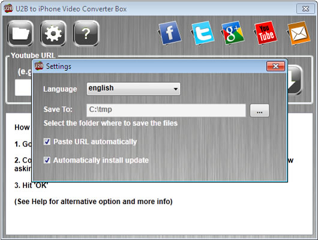Browse for save folder with ... button
The height and width of the screenshot is (240, 318).
tap(259, 110)
